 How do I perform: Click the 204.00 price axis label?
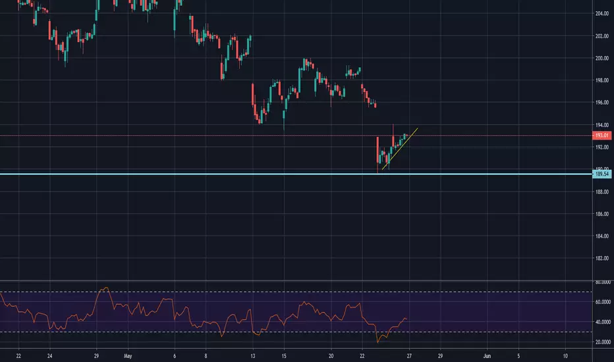tap(602, 14)
